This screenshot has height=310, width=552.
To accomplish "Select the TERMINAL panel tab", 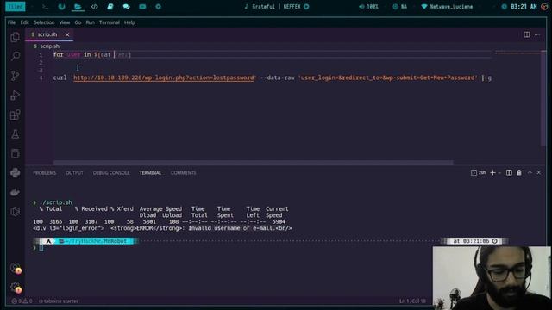I will tap(150, 173).
